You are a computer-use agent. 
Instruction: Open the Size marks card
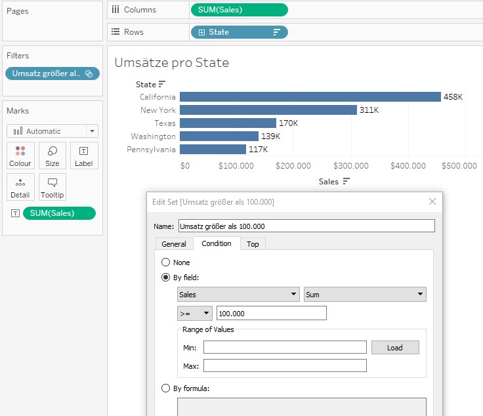click(x=52, y=156)
